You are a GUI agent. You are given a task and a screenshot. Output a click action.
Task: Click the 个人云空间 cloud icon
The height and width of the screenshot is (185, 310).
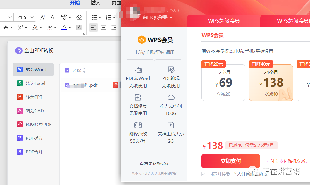pos(171,97)
